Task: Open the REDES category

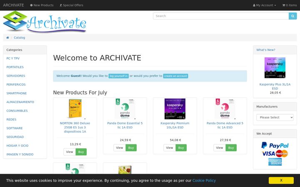Action: (11, 119)
